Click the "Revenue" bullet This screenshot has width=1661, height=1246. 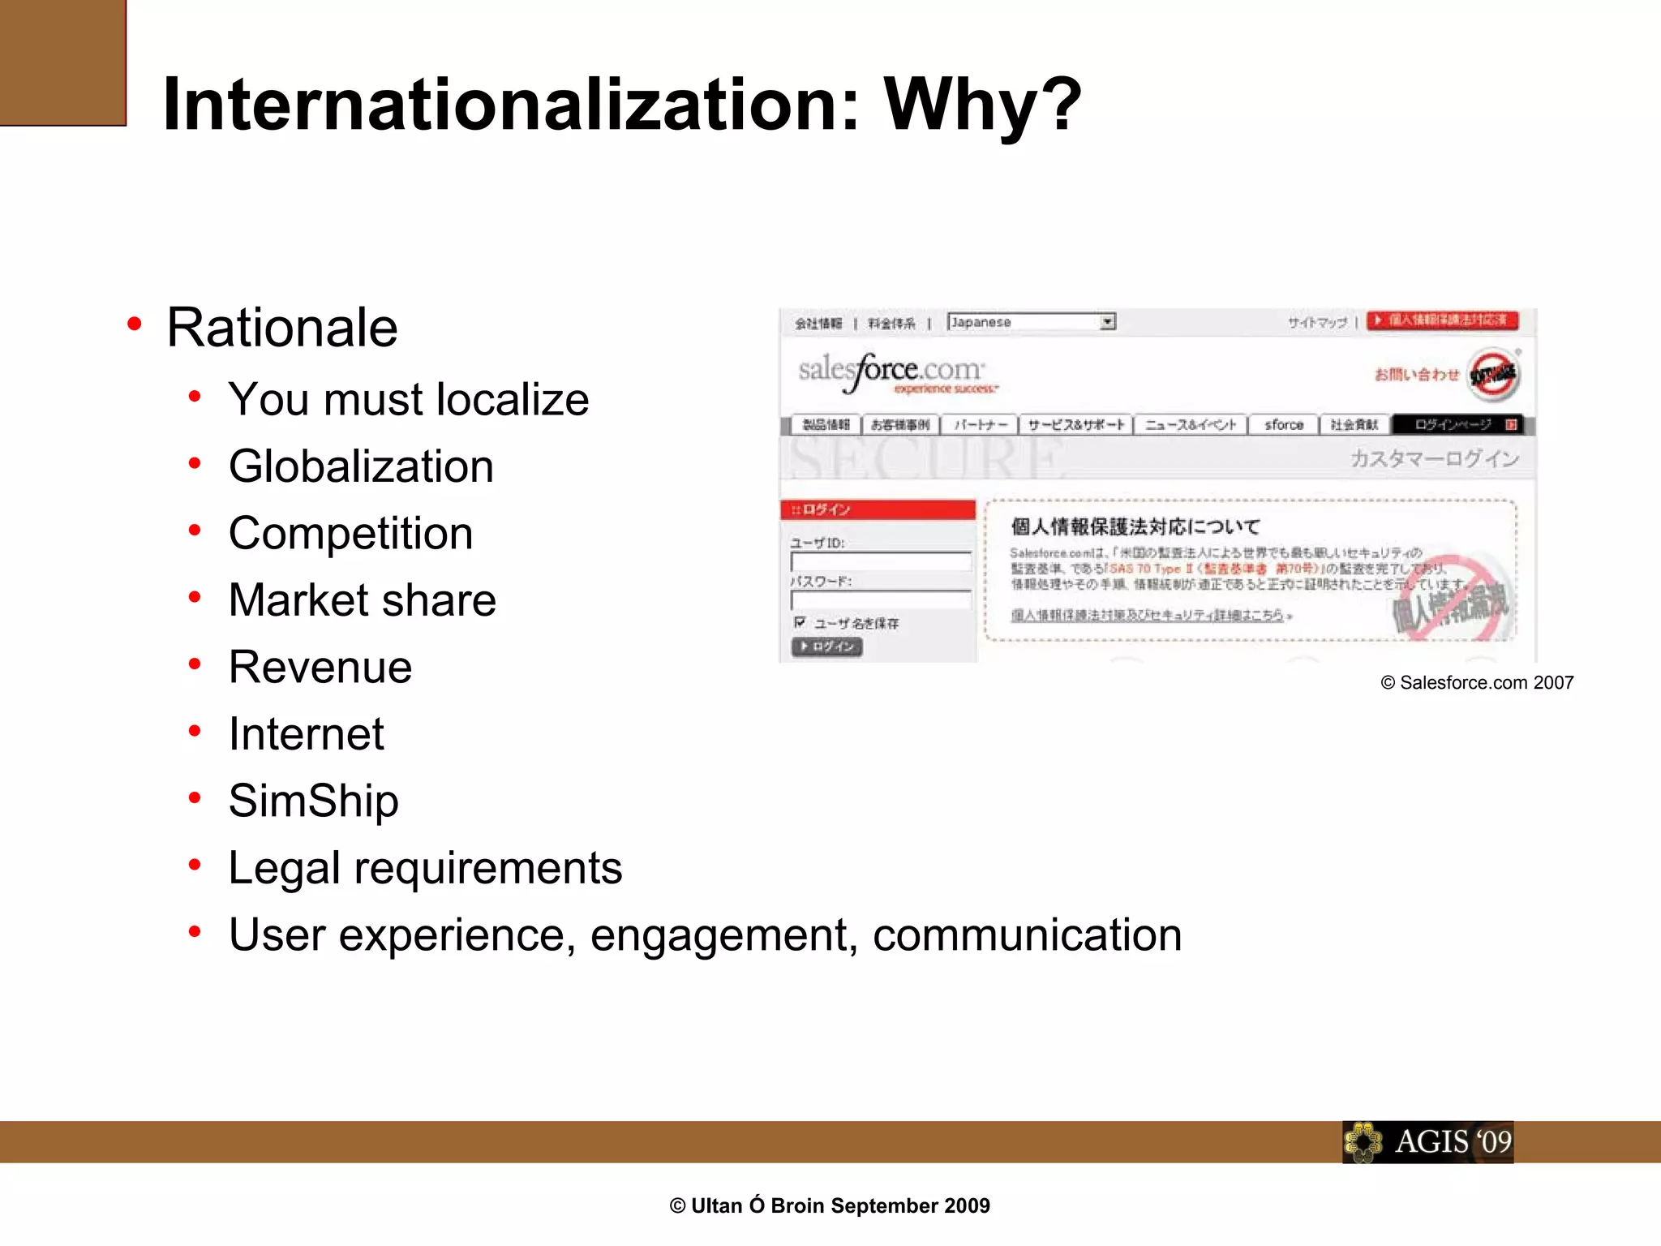(x=320, y=667)
